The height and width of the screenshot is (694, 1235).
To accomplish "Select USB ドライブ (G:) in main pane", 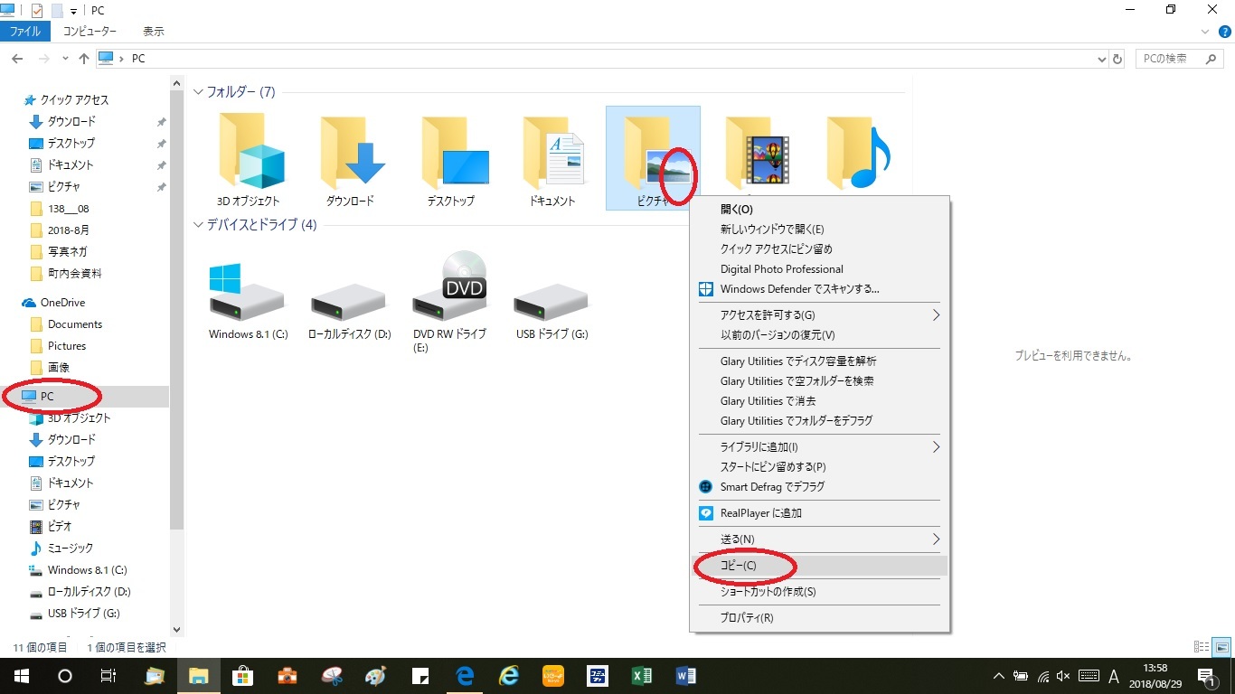I will pyautogui.click(x=552, y=303).
